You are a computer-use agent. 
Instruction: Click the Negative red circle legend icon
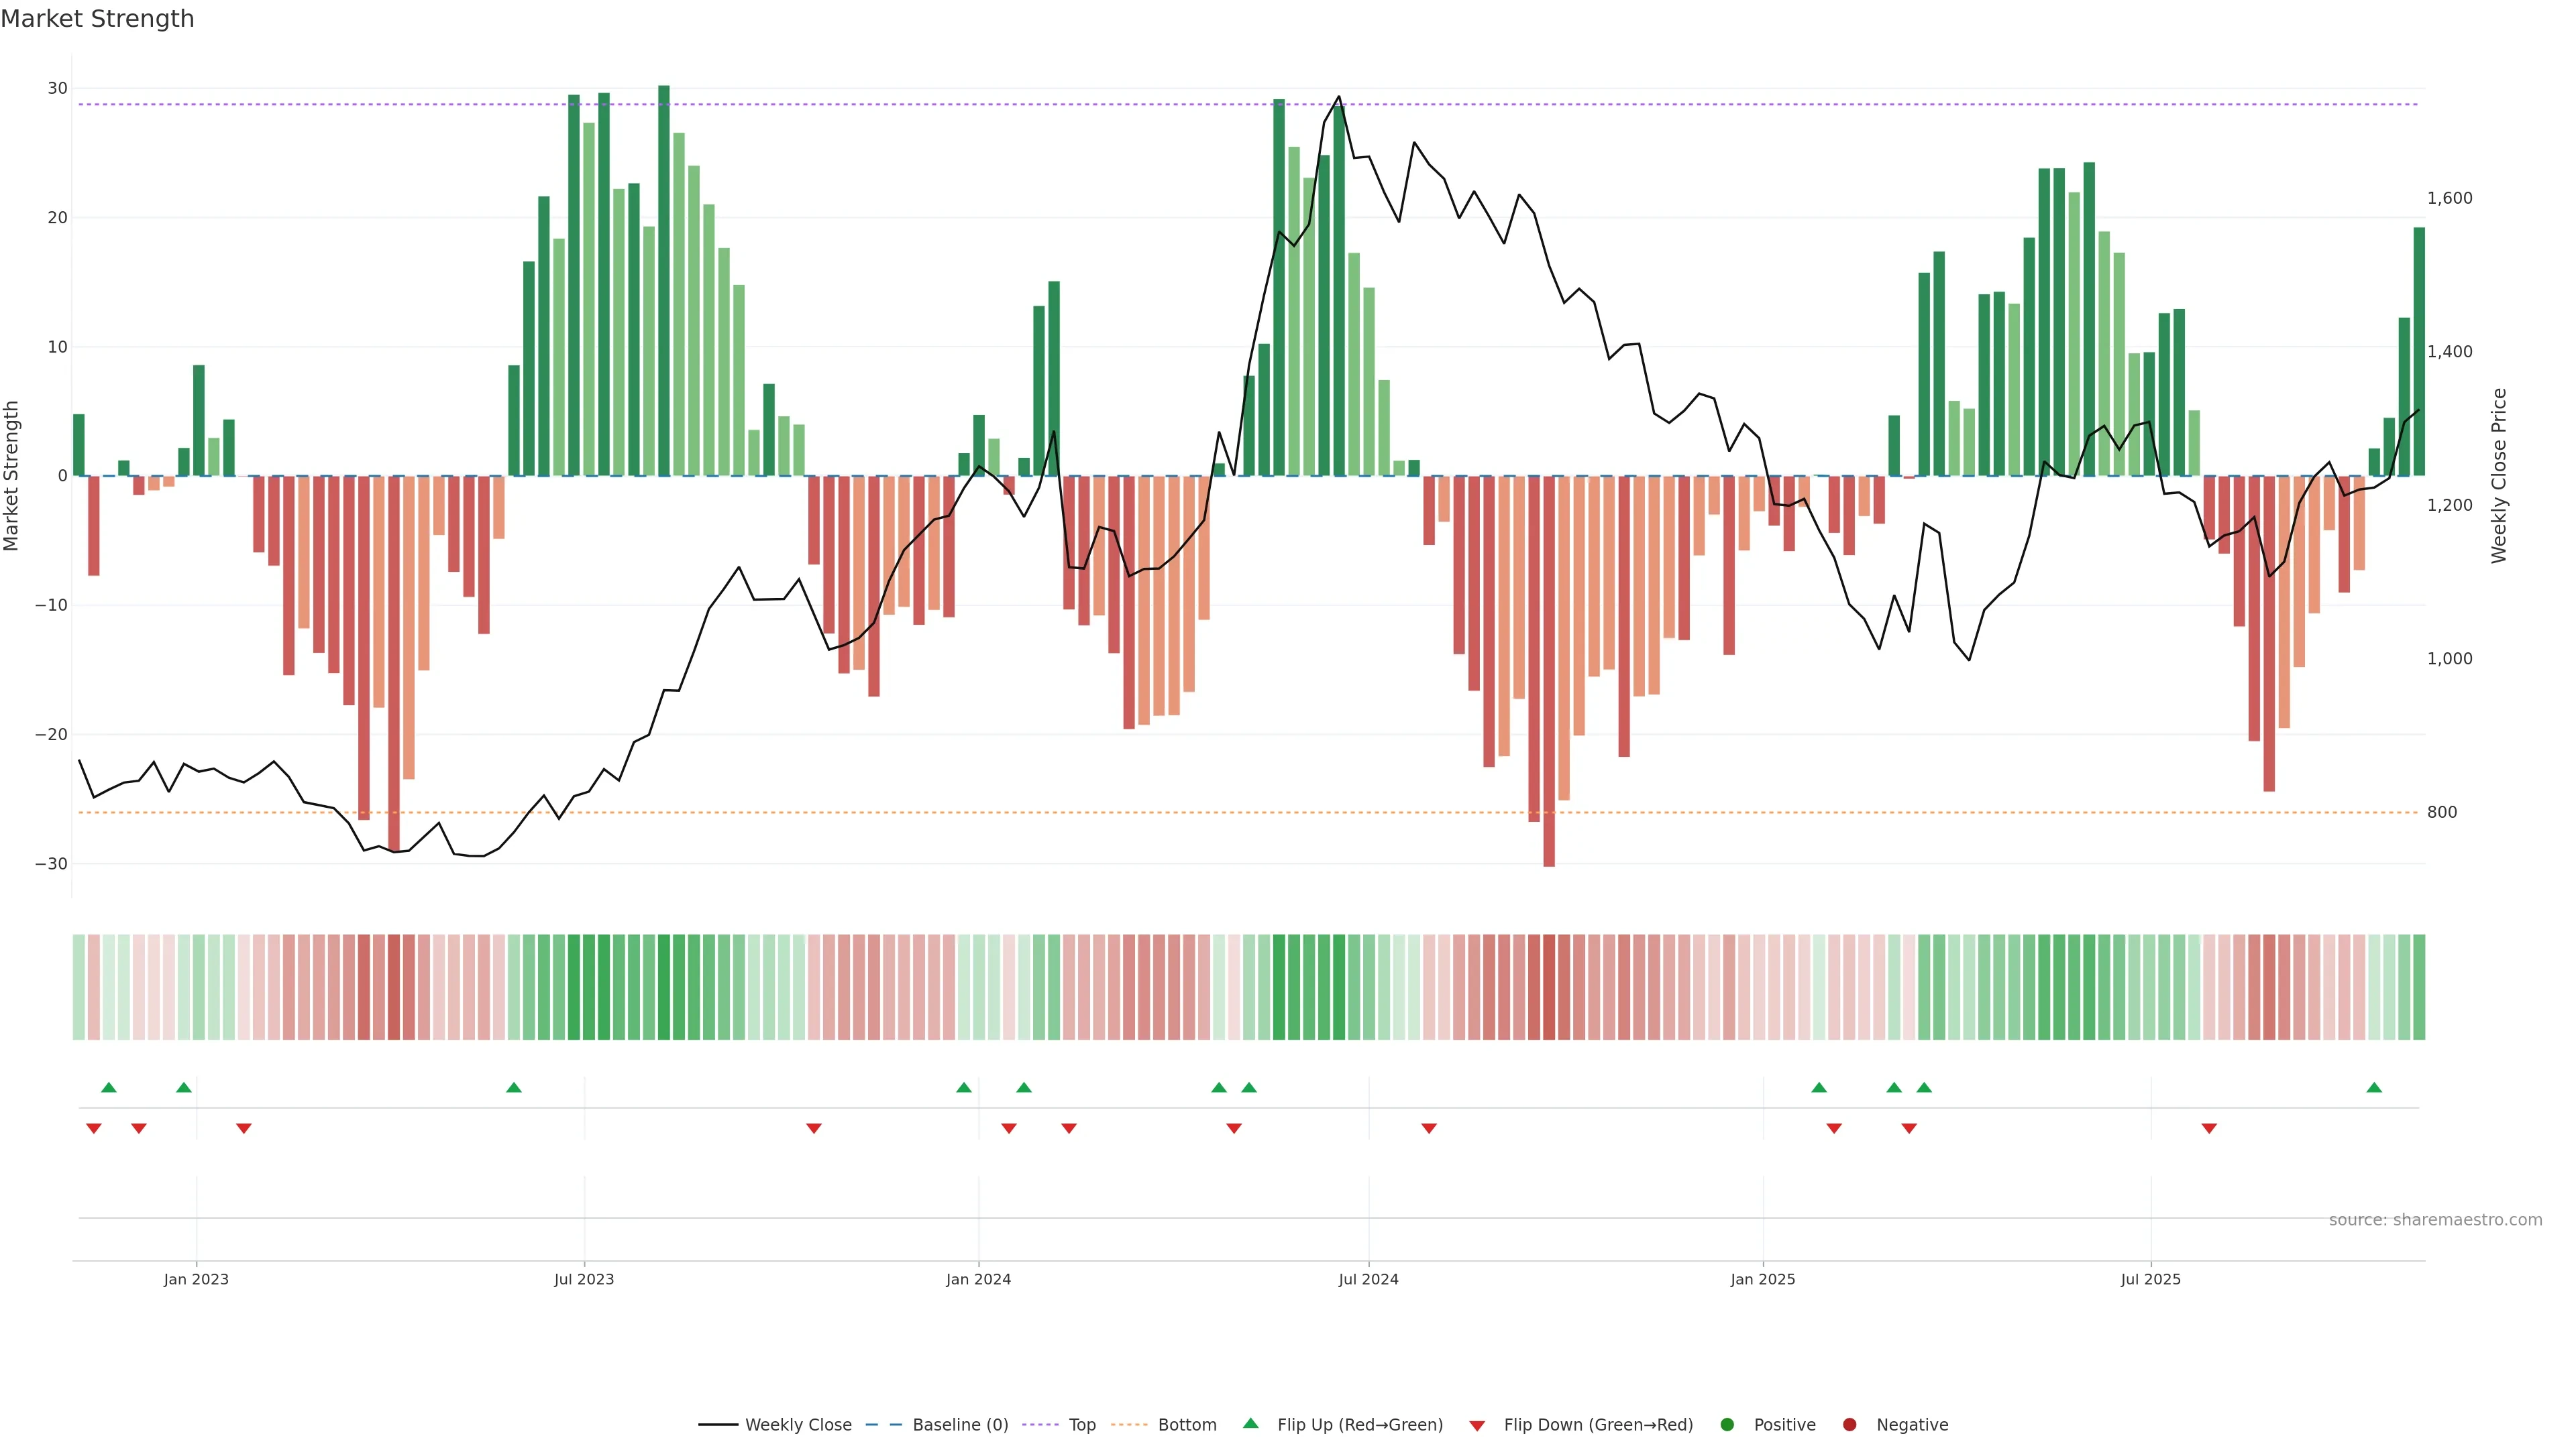[1849, 1424]
